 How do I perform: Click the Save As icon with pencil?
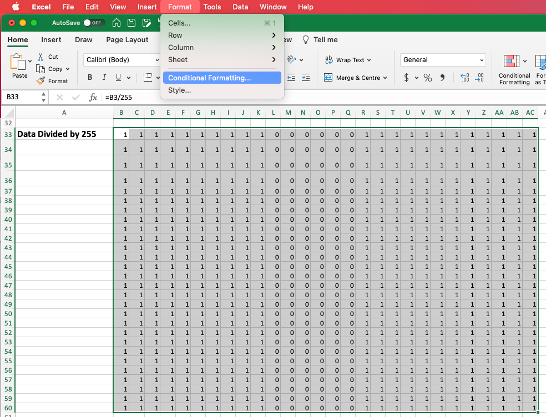146,23
